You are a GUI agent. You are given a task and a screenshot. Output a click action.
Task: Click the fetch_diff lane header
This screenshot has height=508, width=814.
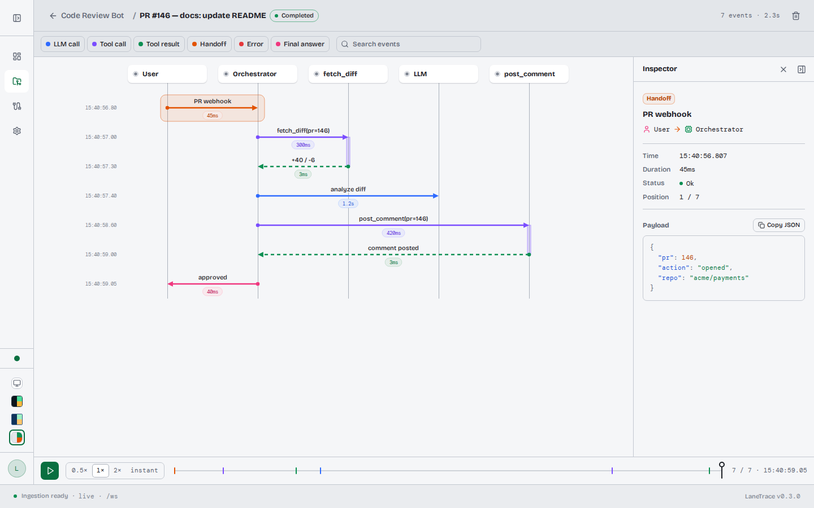point(348,74)
